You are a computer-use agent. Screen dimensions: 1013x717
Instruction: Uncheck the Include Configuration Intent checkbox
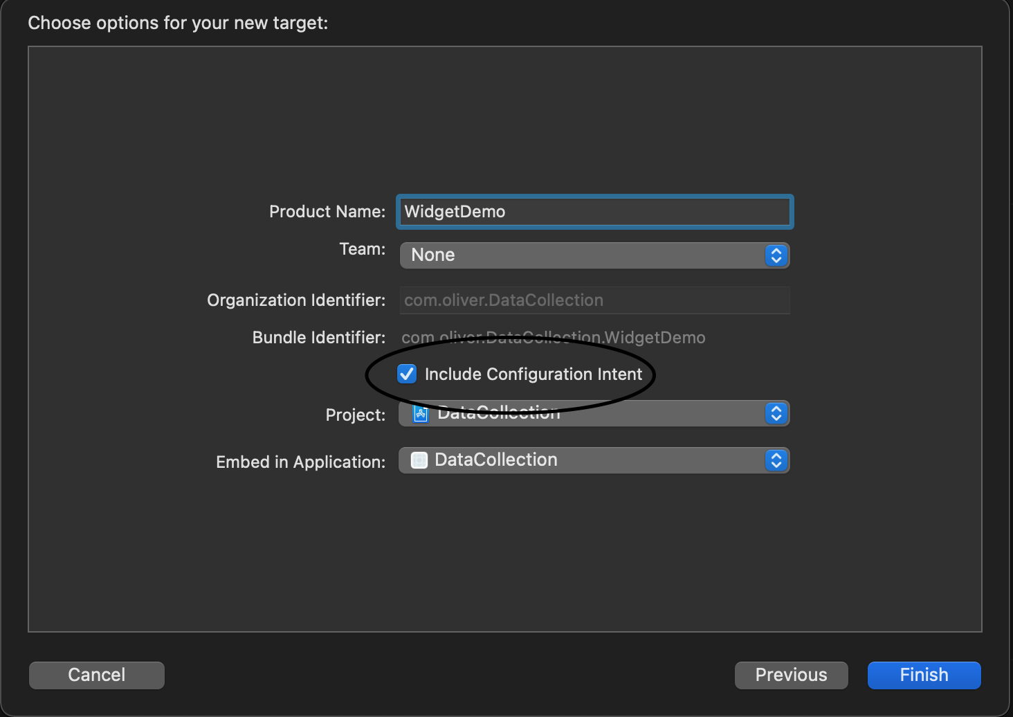click(x=407, y=374)
